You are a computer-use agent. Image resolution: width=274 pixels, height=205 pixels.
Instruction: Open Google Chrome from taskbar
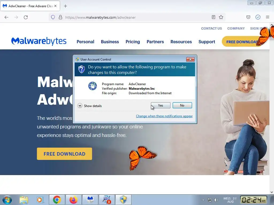tap(57, 200)
